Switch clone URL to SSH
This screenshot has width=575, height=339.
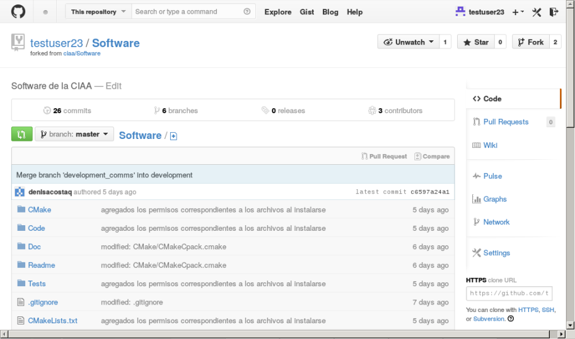(x=548, y=309)
